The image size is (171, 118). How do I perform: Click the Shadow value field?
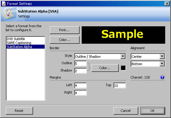[x=80, y=71]
